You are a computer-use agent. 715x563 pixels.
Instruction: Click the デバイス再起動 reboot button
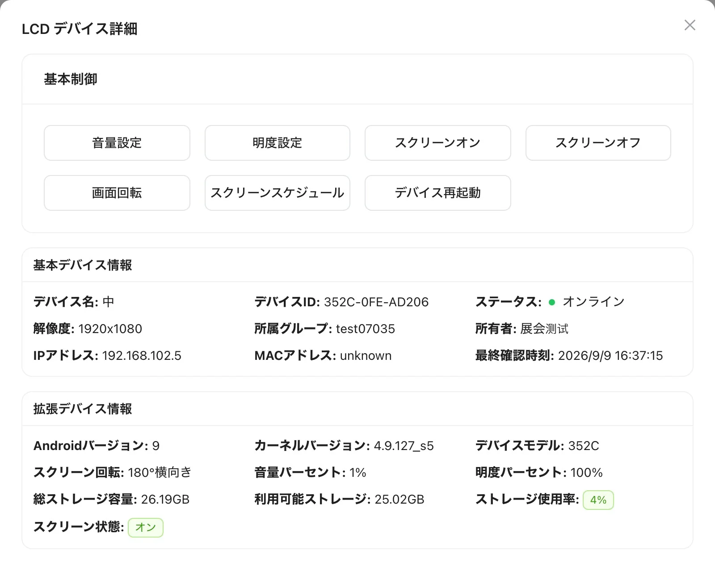point(438,193)
